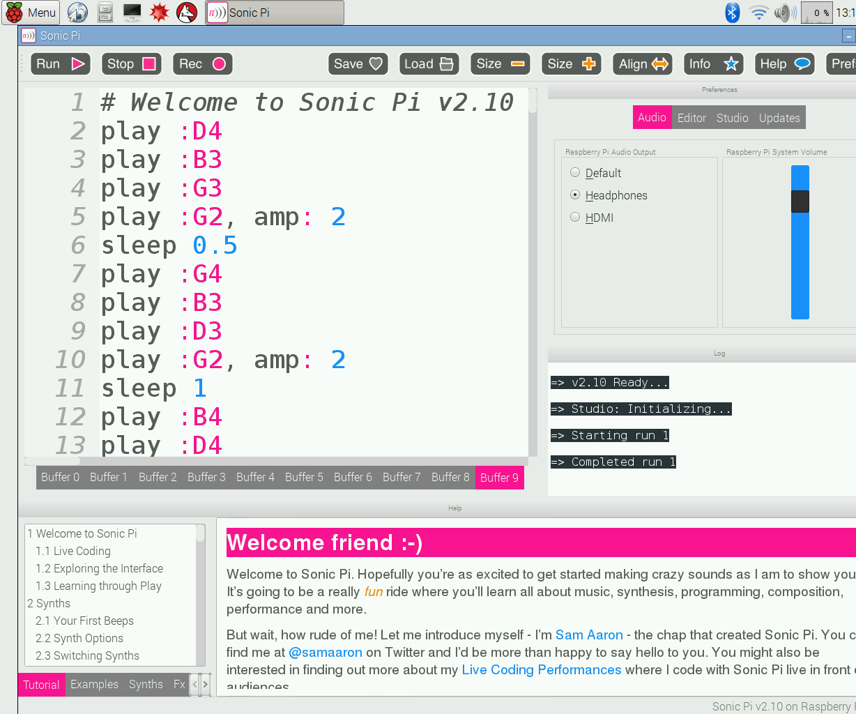Open the file manager taskbar icon
856x714 pixels.
coord(105,13)
